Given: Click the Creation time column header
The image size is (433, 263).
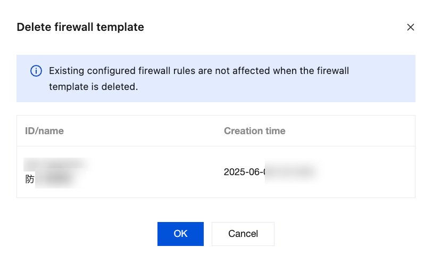Looking at the screenshot, I should tap(254, 131).
